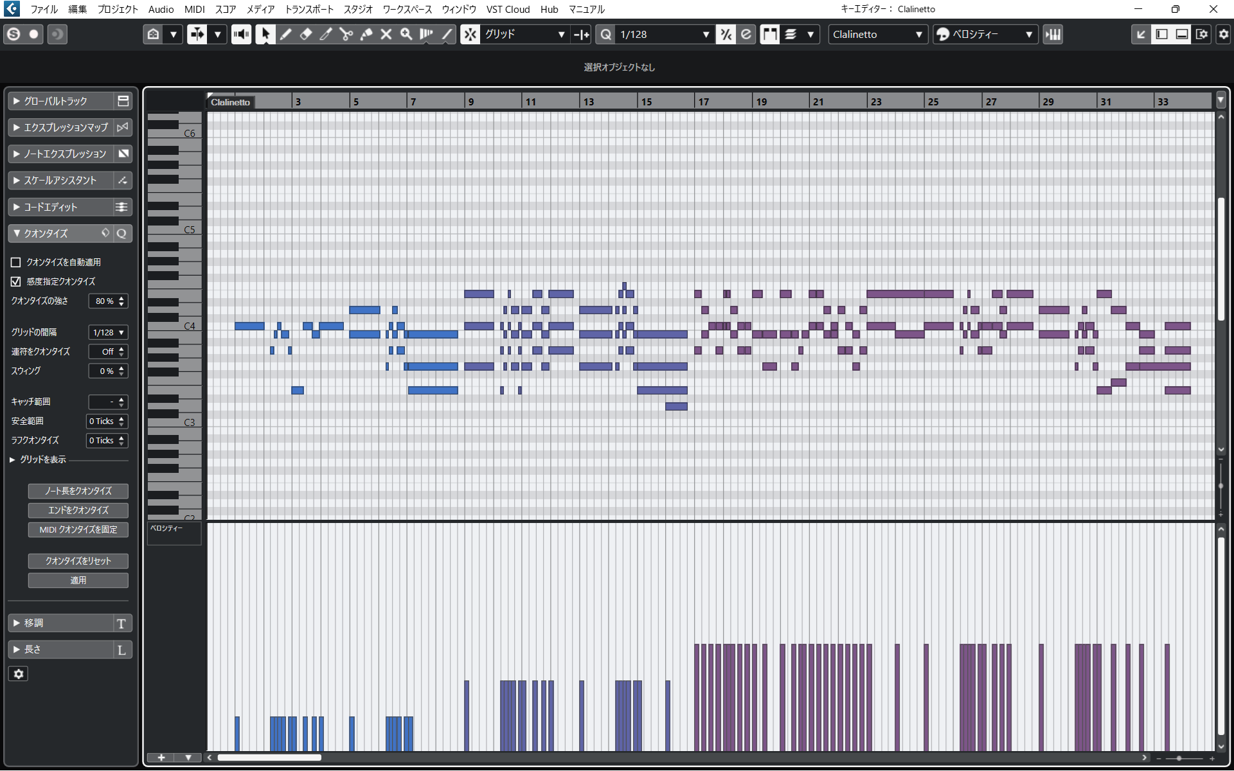
Task: Select the Split scissors tool
Action: tap(346, 34)
